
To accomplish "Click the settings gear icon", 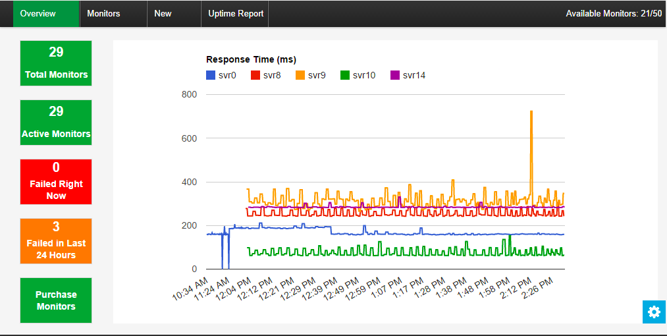I will pyautogui.click(x=654, y=312).
